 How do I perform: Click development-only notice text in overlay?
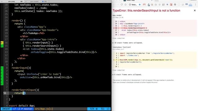(x=143, y=81)
